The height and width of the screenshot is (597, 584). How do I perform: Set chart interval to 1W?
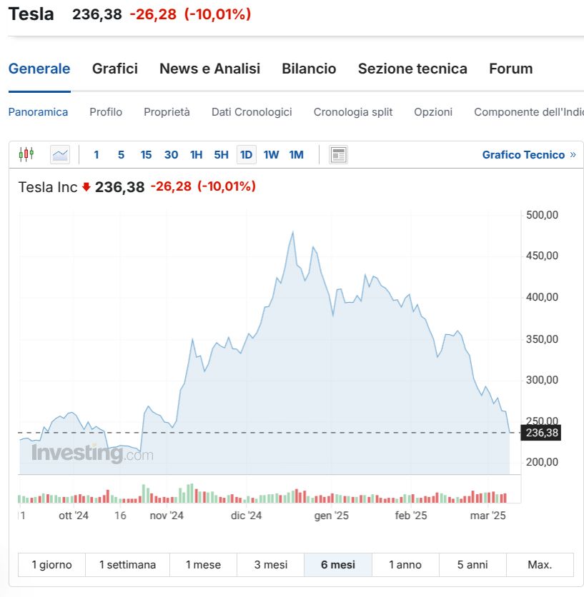271,154
